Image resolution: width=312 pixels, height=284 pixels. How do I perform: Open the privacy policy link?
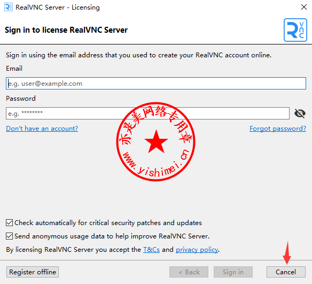click(x=197, y=250)
